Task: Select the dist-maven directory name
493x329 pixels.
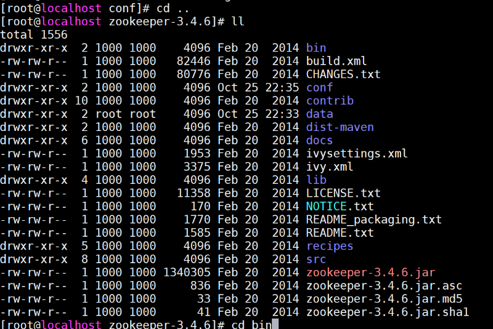Action: 340,127
